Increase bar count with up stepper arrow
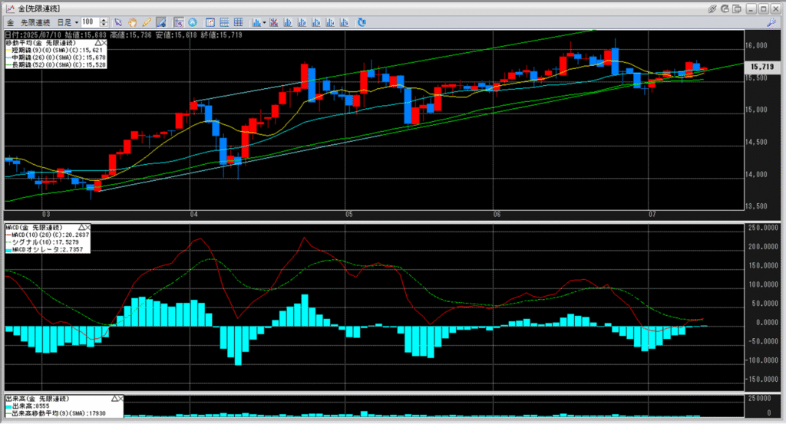Viewport: 786px width, 424px height. click(104, 20)
